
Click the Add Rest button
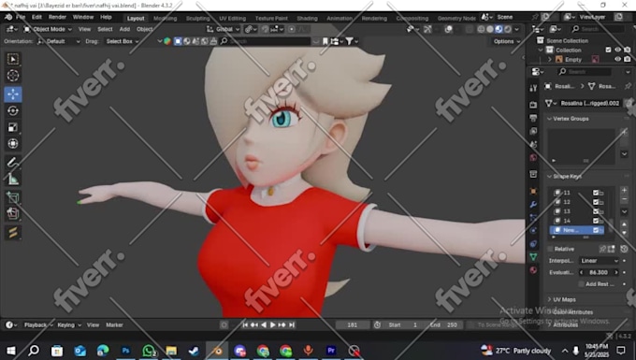(600, 284)
